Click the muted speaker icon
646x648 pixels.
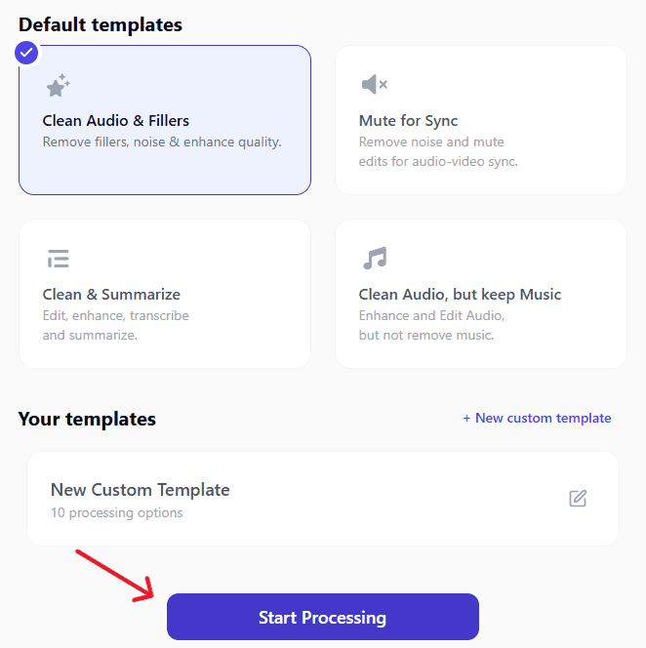click(x=374, y=85)
